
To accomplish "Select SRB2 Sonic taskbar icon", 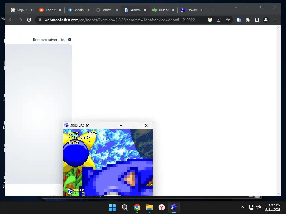I will tap(174, 207).
